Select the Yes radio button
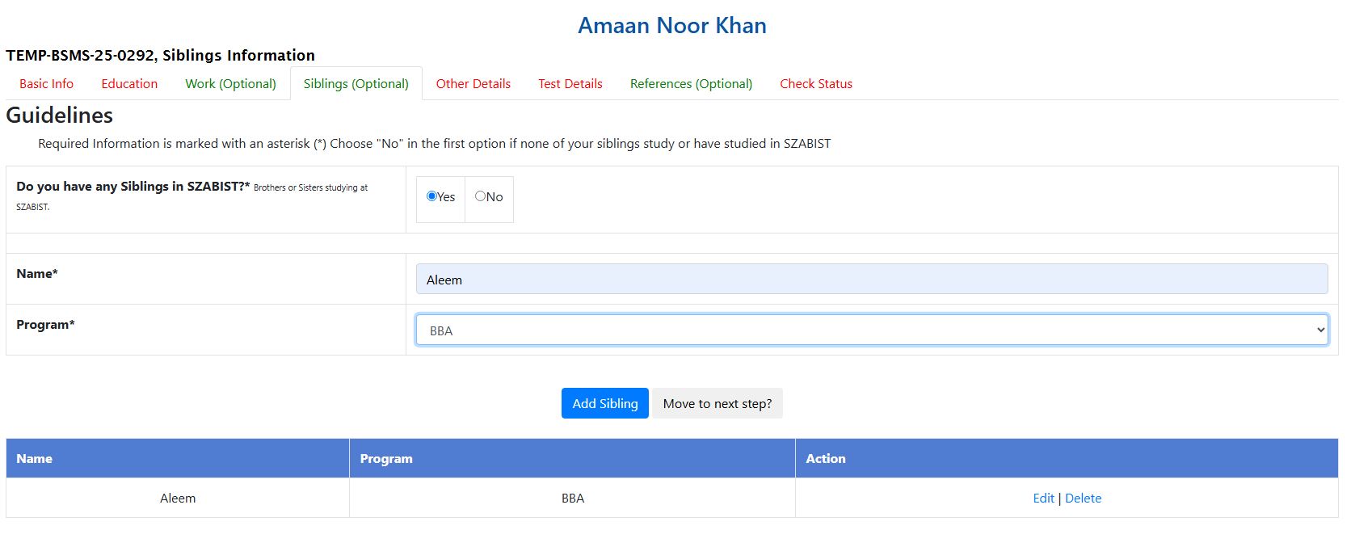 (x=431, y=196)
